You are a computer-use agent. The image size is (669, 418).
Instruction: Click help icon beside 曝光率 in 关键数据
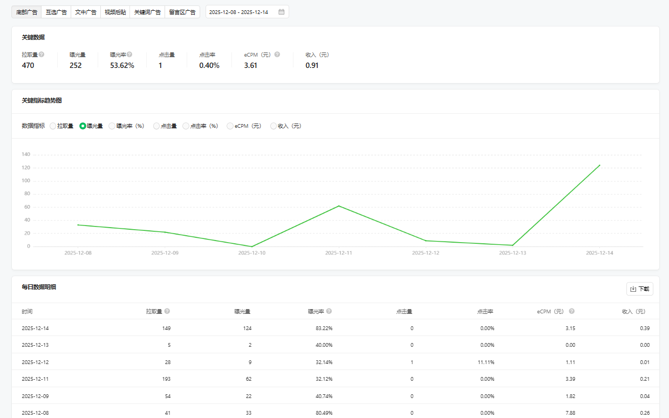coord(129,54)
